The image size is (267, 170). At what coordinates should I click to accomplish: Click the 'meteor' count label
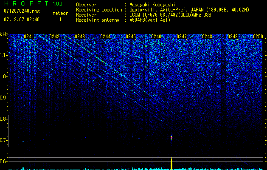pos(60,13)
